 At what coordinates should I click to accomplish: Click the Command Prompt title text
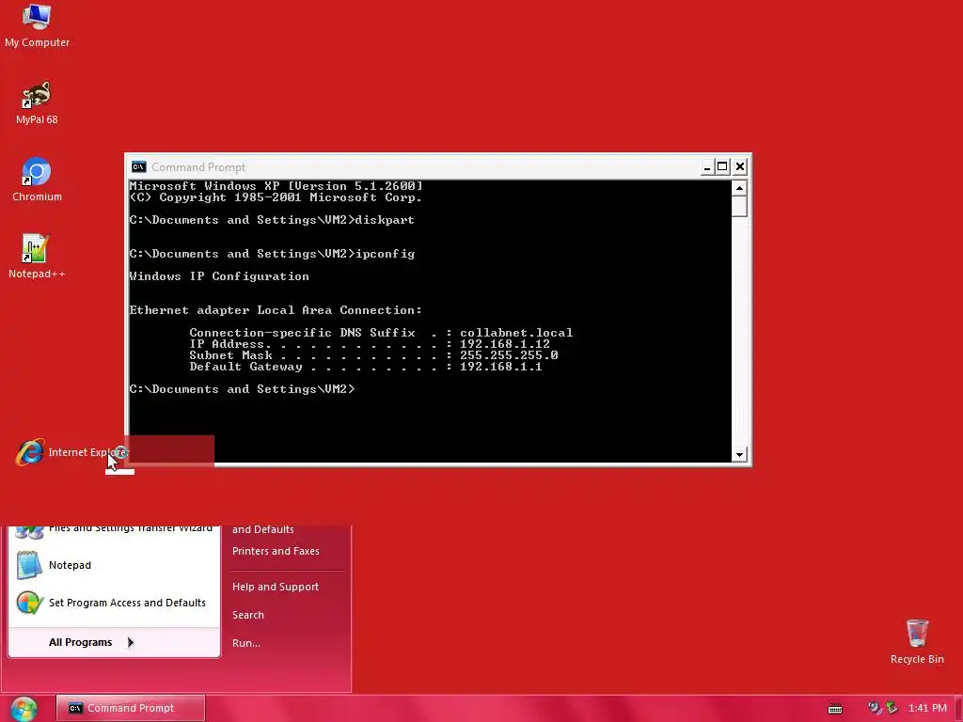tap(198, 167)
